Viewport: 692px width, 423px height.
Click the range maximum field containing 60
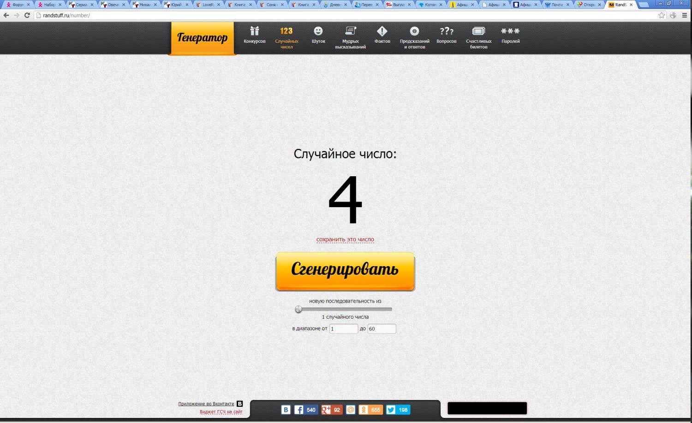pos(382,329)
